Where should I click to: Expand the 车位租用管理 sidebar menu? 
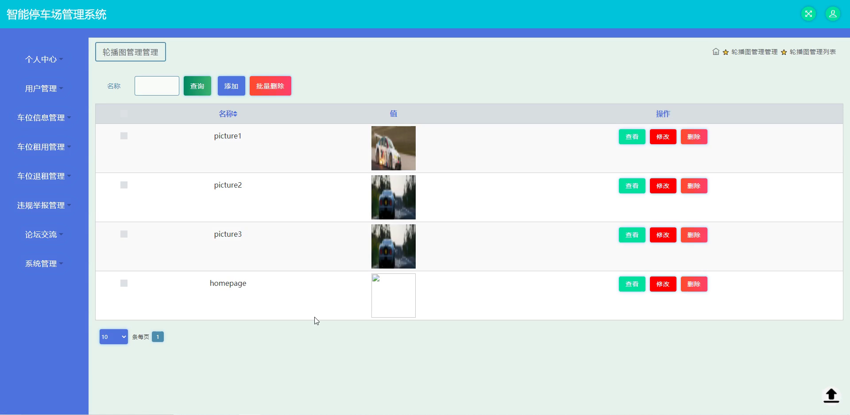click(x=44, y=147)
